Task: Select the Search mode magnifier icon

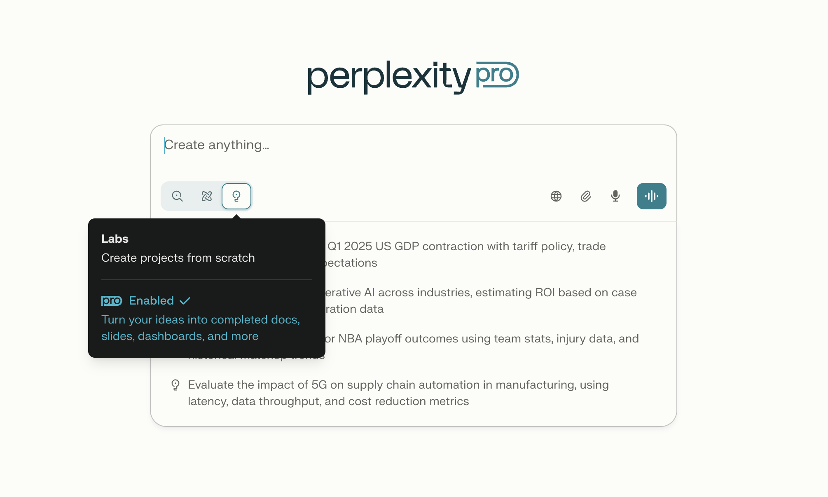Action: pyautogui.click(x=177, y=196)
